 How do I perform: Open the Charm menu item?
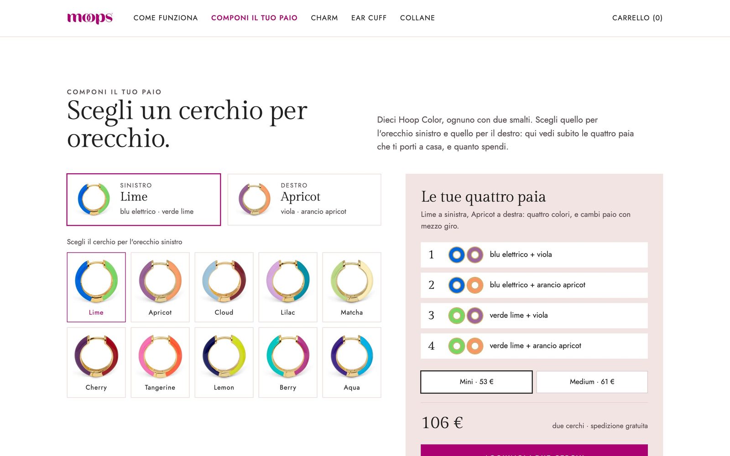coord(324,18)
